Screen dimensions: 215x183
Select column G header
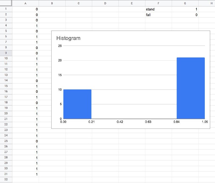pyautogui.click(x=185, y=3)
